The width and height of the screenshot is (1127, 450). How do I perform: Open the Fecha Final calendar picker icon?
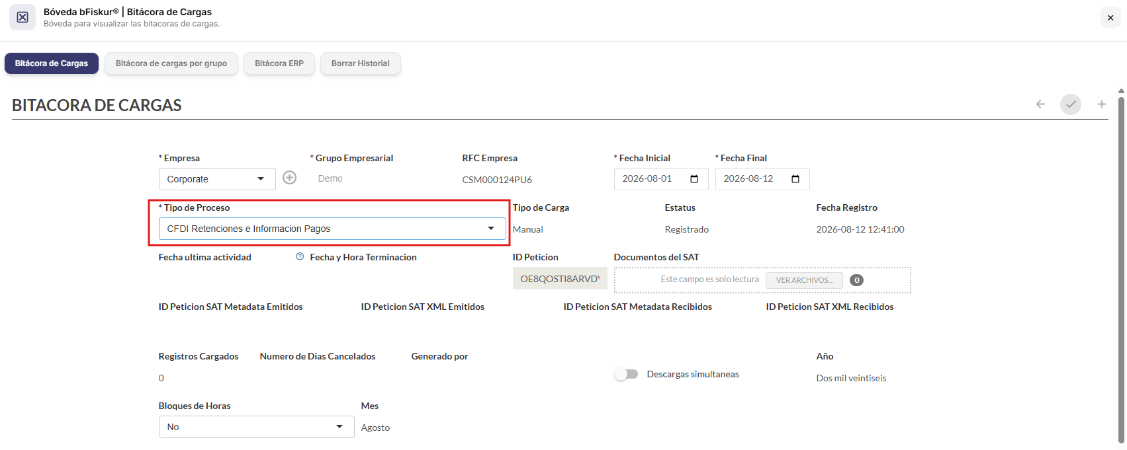[795, 179]
